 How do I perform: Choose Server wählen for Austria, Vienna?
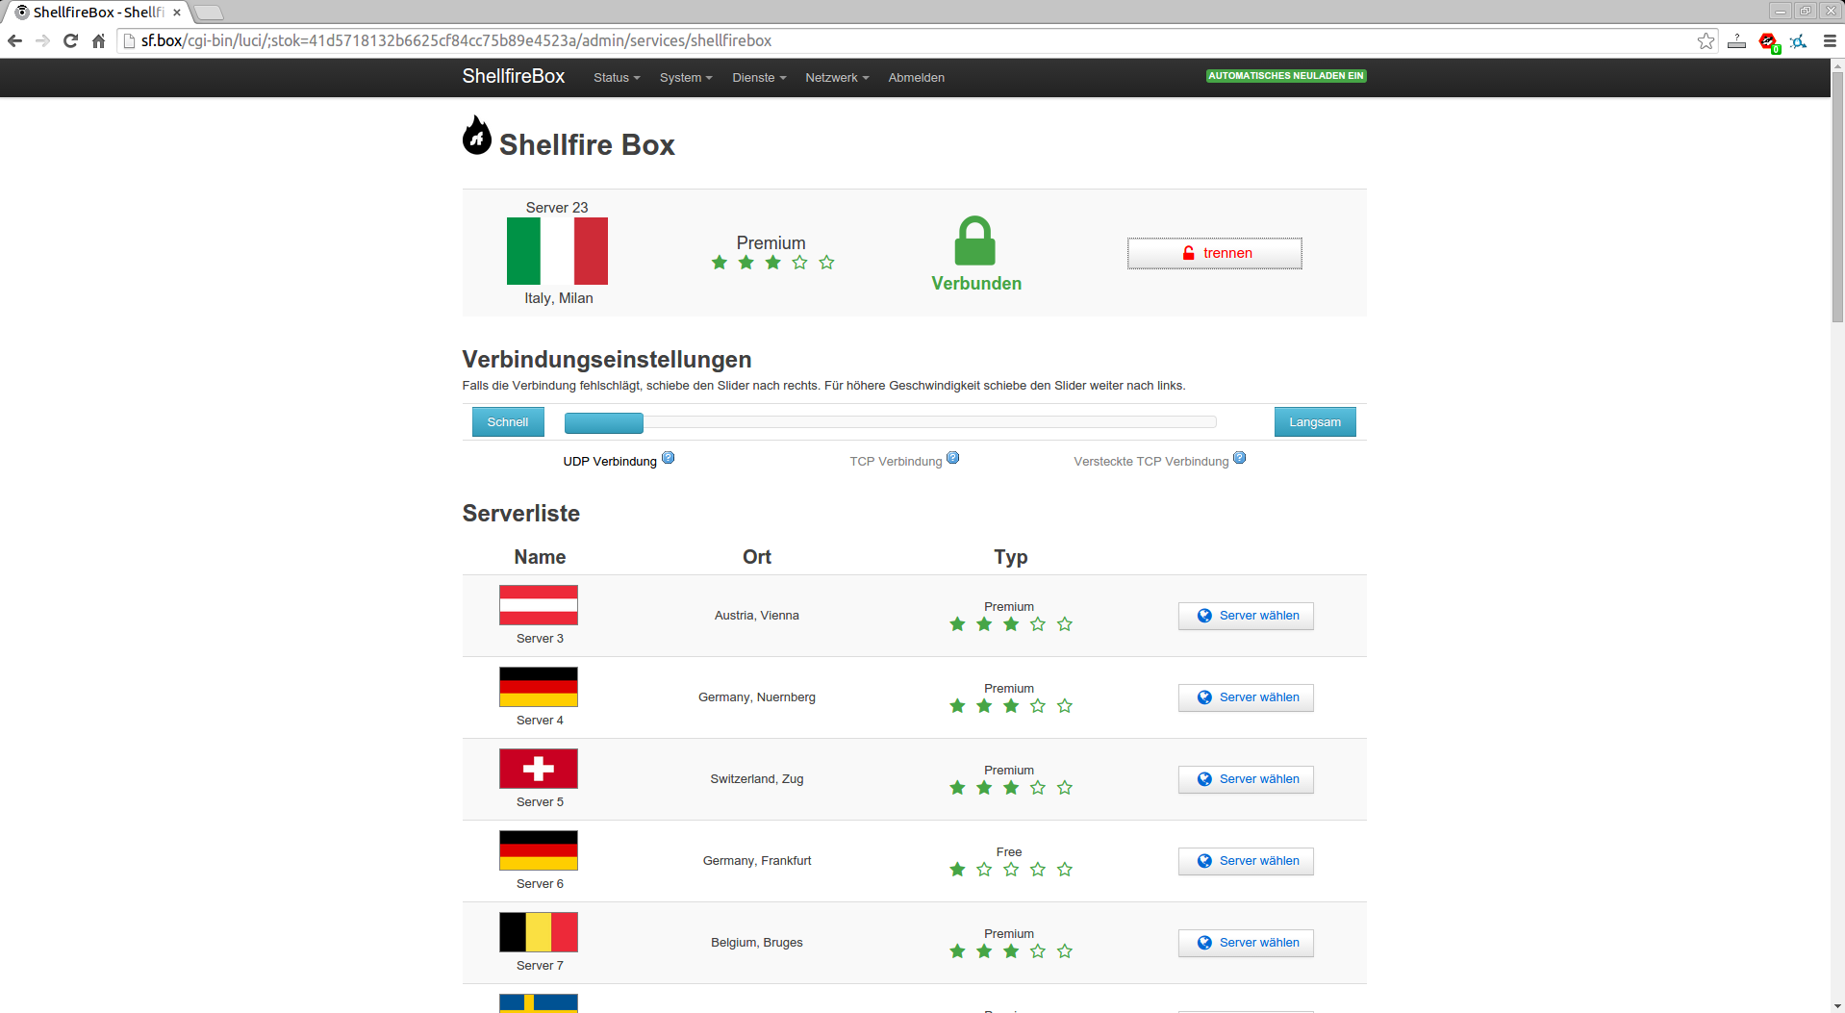pos(1246,616)
